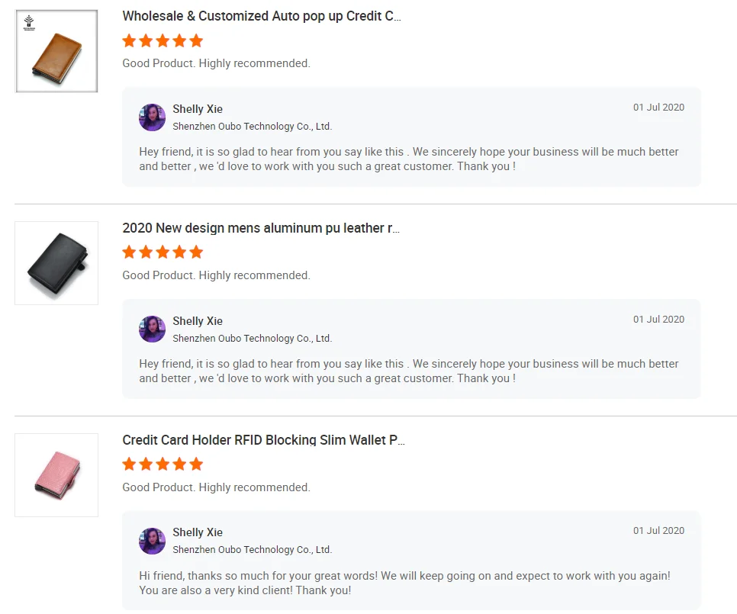Open the brown wallet product thumbnail
The width and height of the screenshot is (737, 614).
coord(56,51)
